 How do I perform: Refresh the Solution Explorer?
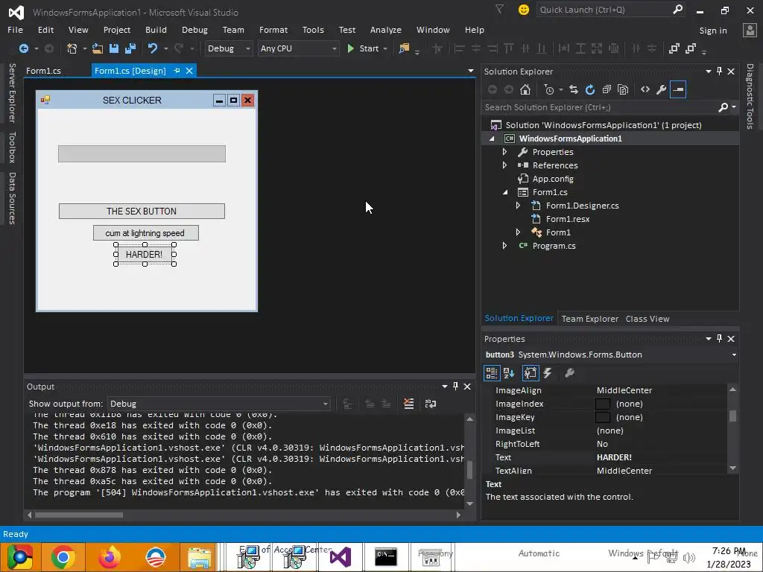tap(590, 89)
